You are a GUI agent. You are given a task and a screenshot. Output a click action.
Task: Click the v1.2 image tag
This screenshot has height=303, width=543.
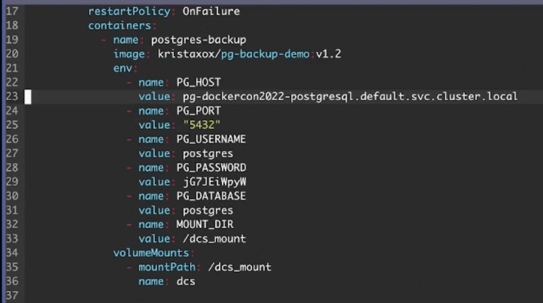coord(328,54)
